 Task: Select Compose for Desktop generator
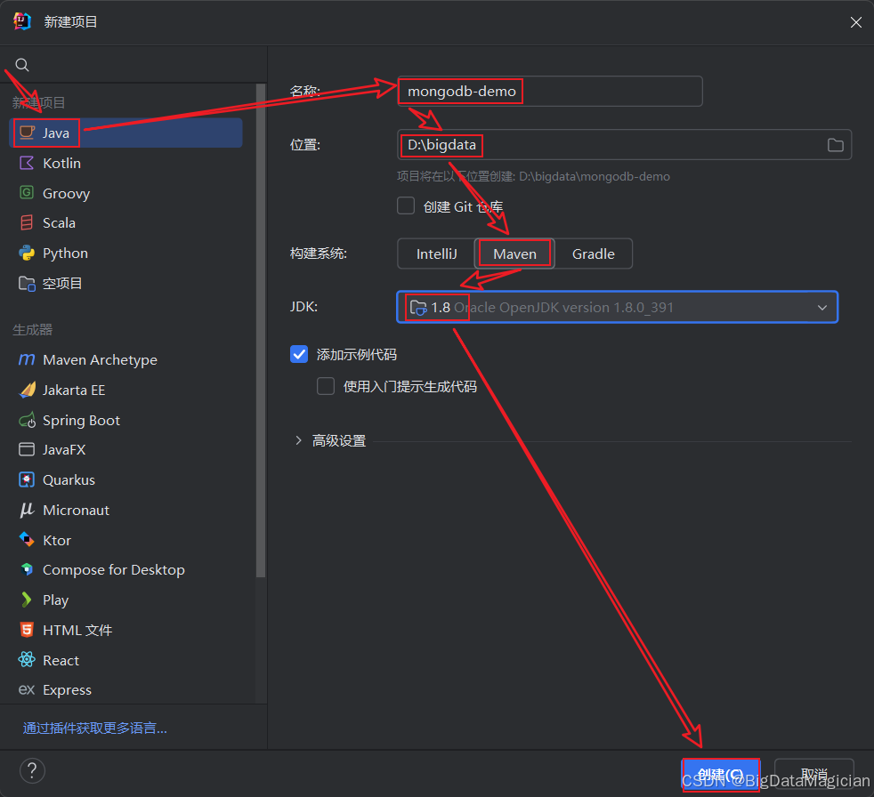pyautogui.click(x=126, y=569)
